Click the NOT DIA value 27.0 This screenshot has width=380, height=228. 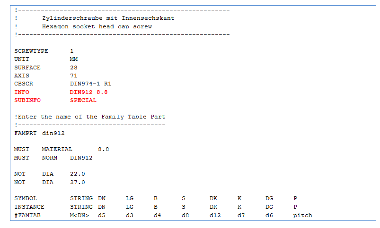pos(78,182)
